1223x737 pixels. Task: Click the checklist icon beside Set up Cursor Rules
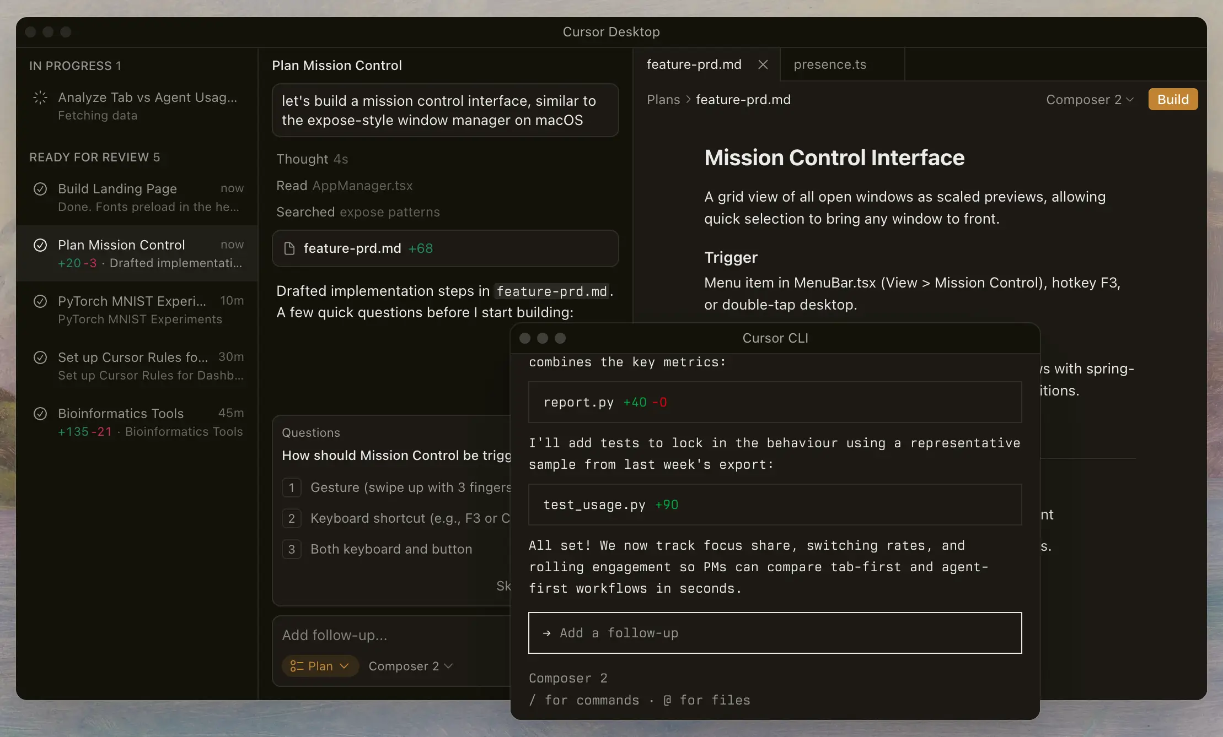point(41,357)
